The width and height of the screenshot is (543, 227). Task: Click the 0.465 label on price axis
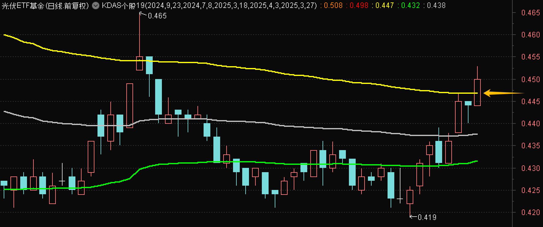[531, 13]
